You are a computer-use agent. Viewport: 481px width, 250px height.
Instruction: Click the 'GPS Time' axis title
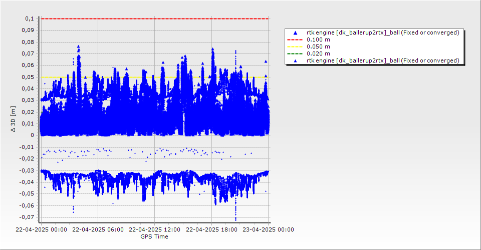click(154, 236)
